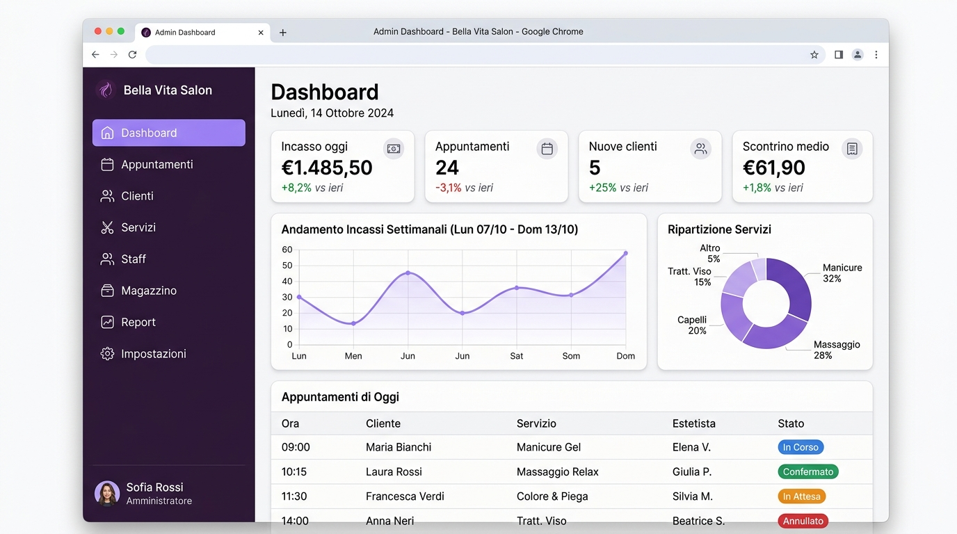Click client name Francesca Verdi
957x534 pixels.
tap(405, 496)
